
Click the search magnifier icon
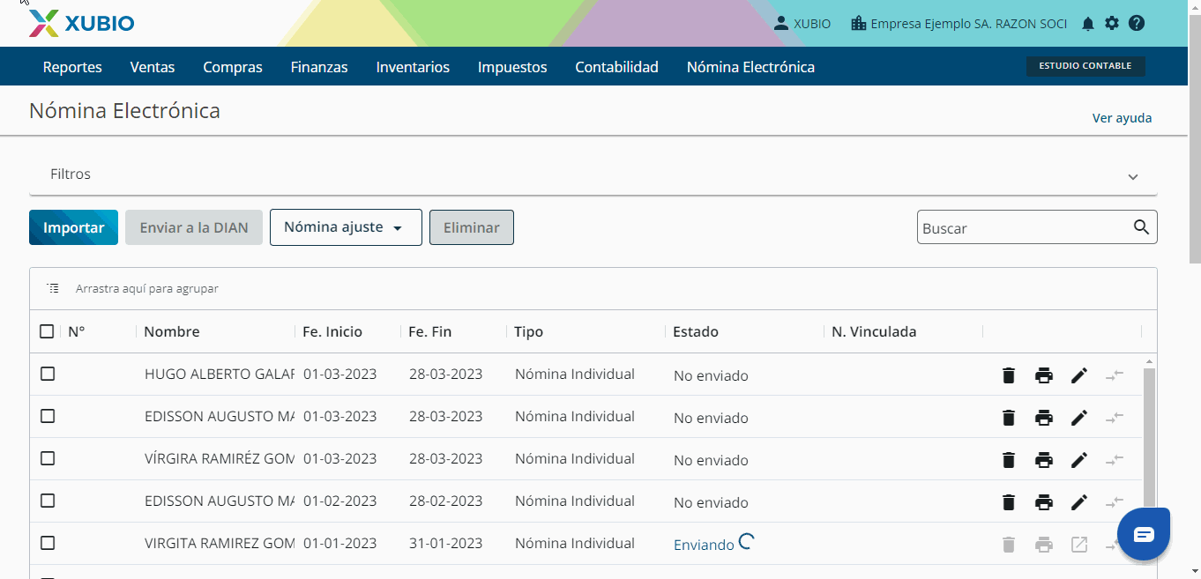(1141, 227)
